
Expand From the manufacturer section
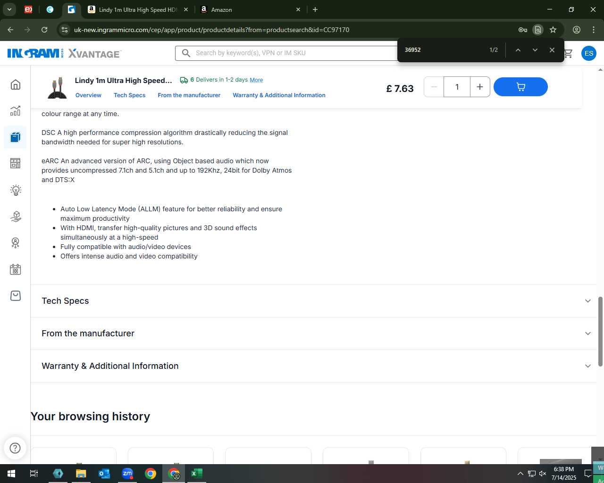313,333
